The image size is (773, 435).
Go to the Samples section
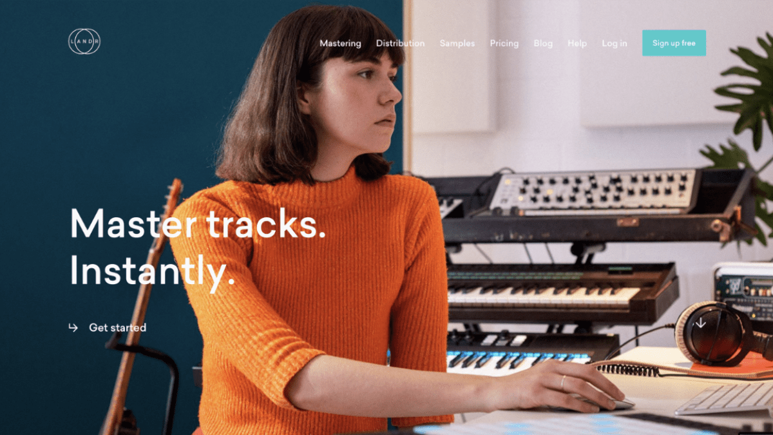coord(457,43)
